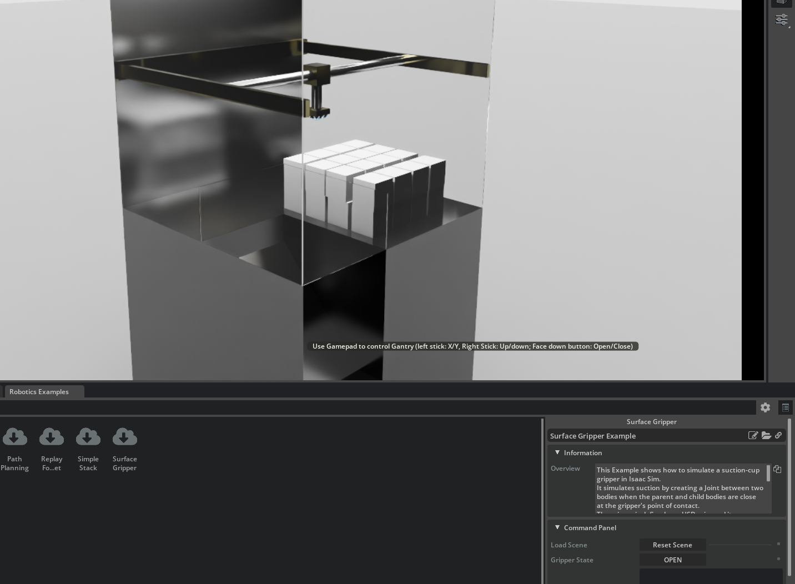
Task: Click the Surface Gripper panel title bar
Action: pos(651,421)
